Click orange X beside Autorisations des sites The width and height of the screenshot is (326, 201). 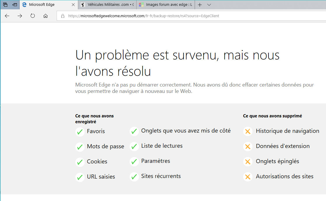[x=247, y=177]
